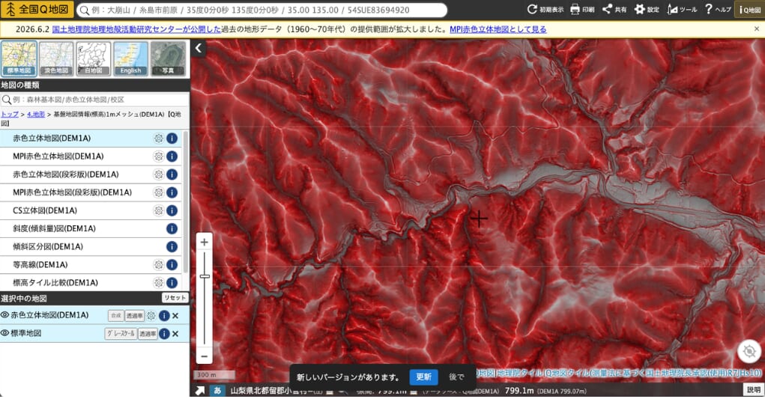Toggle visibility of selected 赤色立体地図(DEM1A) layer
Image resolution: width=765 pixels, height=399 pixels.
click(5, 315)
